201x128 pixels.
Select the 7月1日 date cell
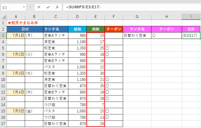pos(16,36)
